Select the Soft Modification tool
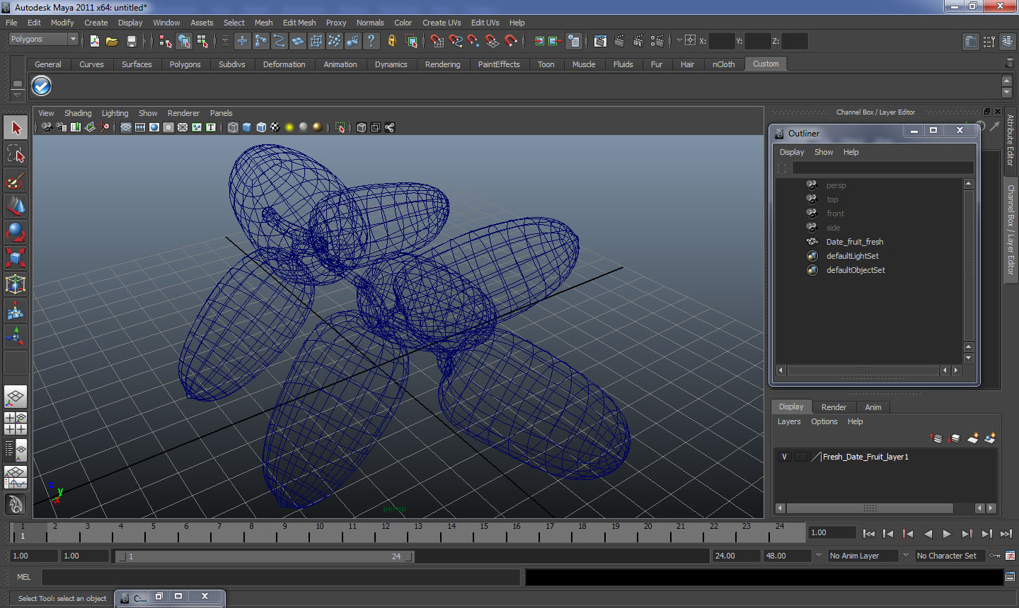The height and width of the screenshot is (608, 1019). (16, 310)
